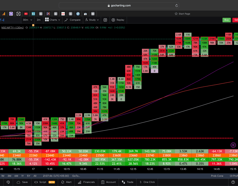Open the teal Ci bookmark icon

[33, 14]
